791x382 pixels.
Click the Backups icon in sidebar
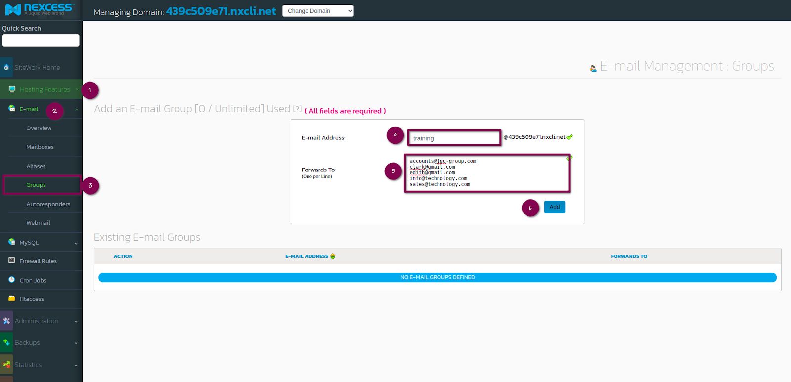6,342
